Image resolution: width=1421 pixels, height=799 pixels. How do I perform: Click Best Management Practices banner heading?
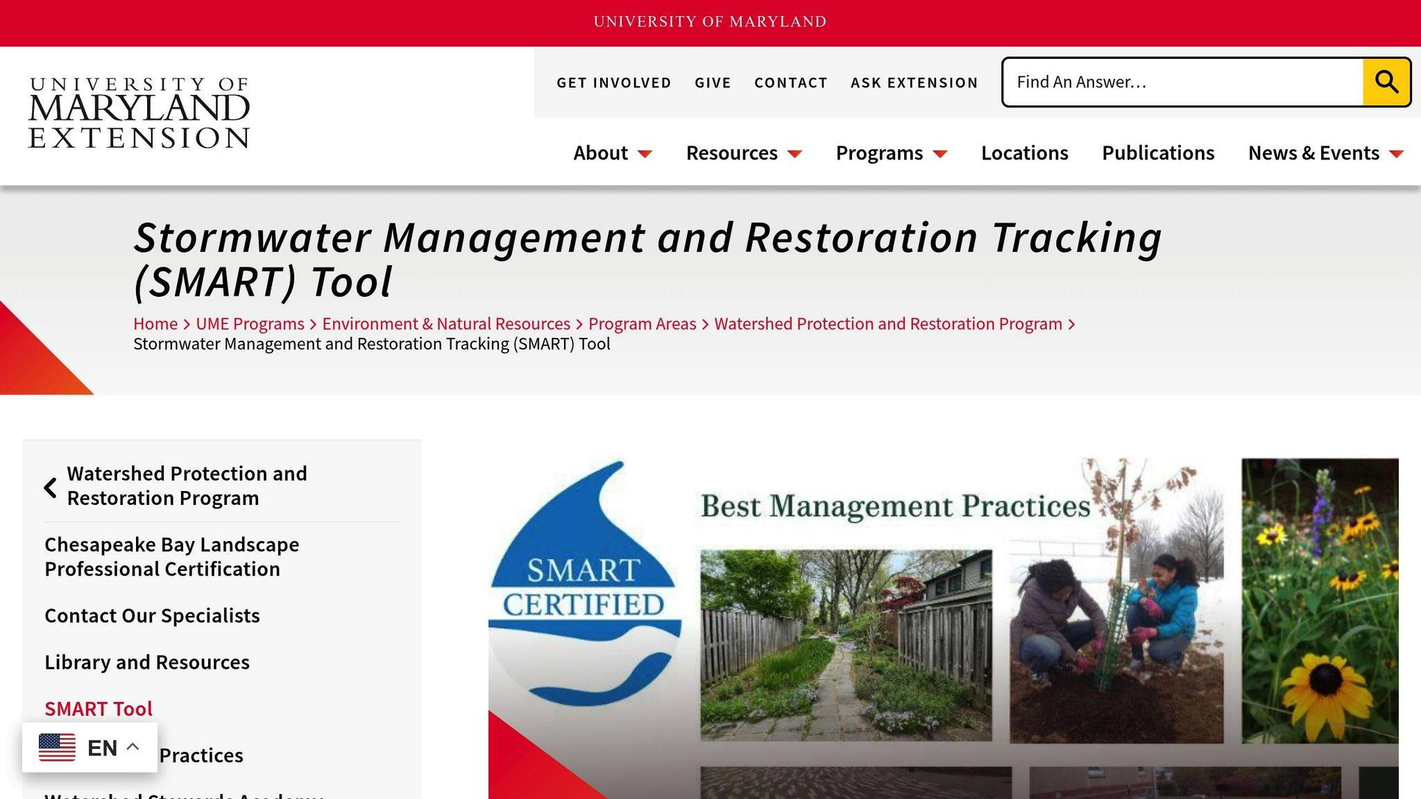895,506
